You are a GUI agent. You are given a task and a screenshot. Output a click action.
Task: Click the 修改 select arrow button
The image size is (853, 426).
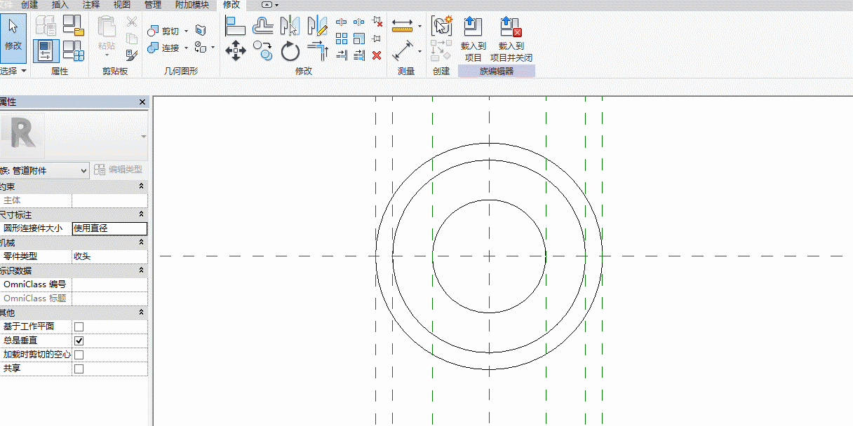pos(13,39)
